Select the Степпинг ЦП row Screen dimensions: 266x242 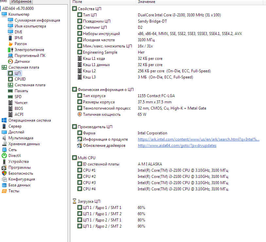click(x=110, y=27)
